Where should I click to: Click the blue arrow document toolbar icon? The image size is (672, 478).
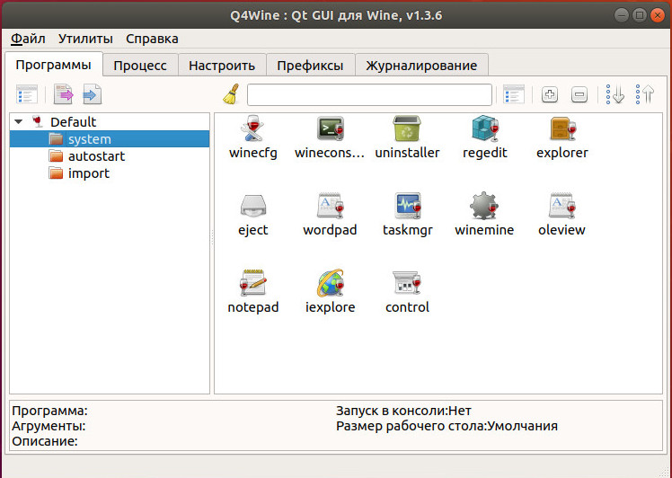pyautogui.click(x=93, y=94)
